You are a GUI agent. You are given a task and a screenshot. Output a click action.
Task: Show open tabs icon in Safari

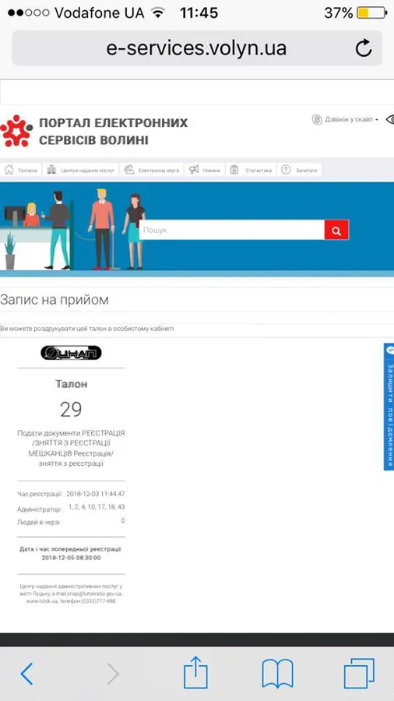coord(359,674)
